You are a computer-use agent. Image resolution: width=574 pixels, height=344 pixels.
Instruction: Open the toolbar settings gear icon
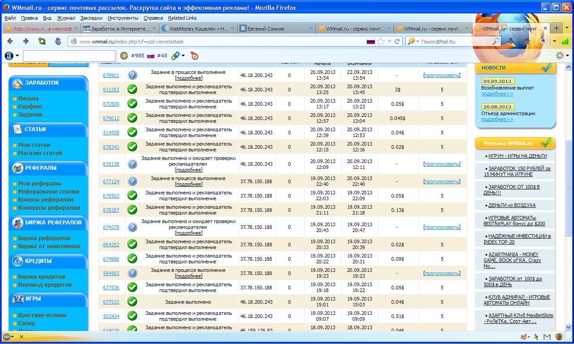tap(560, 56)
